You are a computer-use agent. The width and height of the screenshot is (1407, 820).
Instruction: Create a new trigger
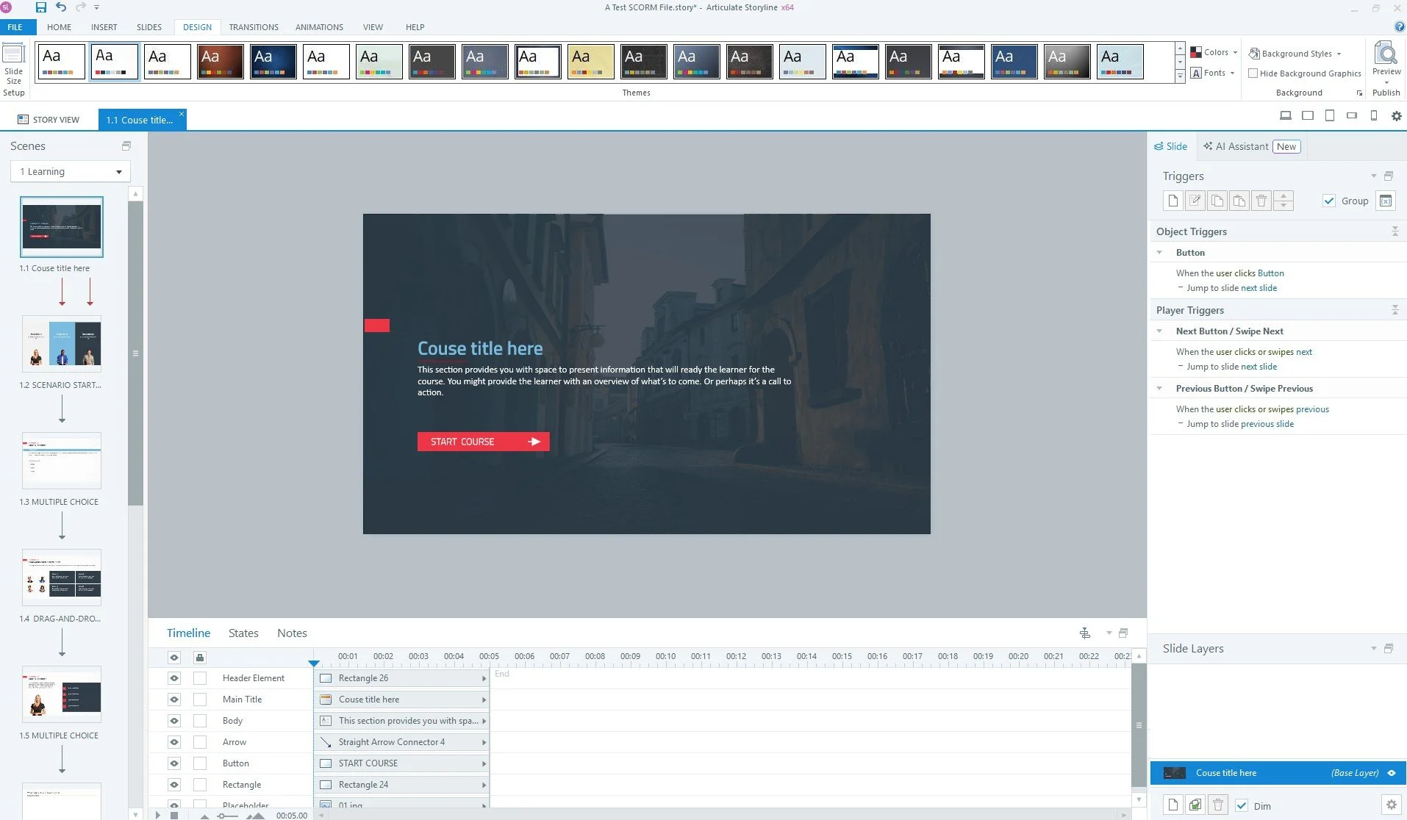[1173, 201]
